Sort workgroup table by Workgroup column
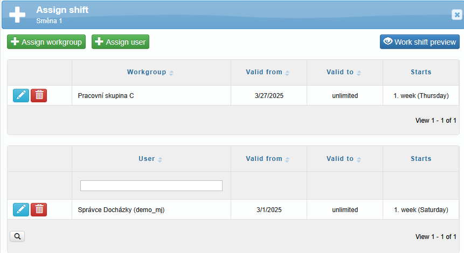 point(150,72)
